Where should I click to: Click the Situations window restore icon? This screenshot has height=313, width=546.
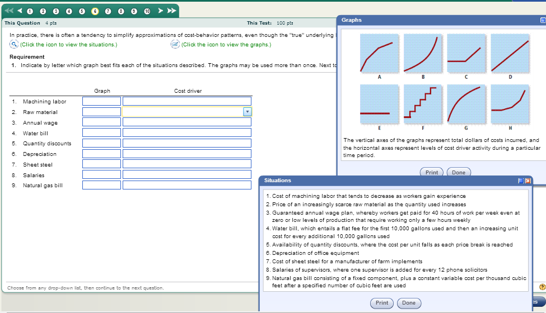[521, 181]
